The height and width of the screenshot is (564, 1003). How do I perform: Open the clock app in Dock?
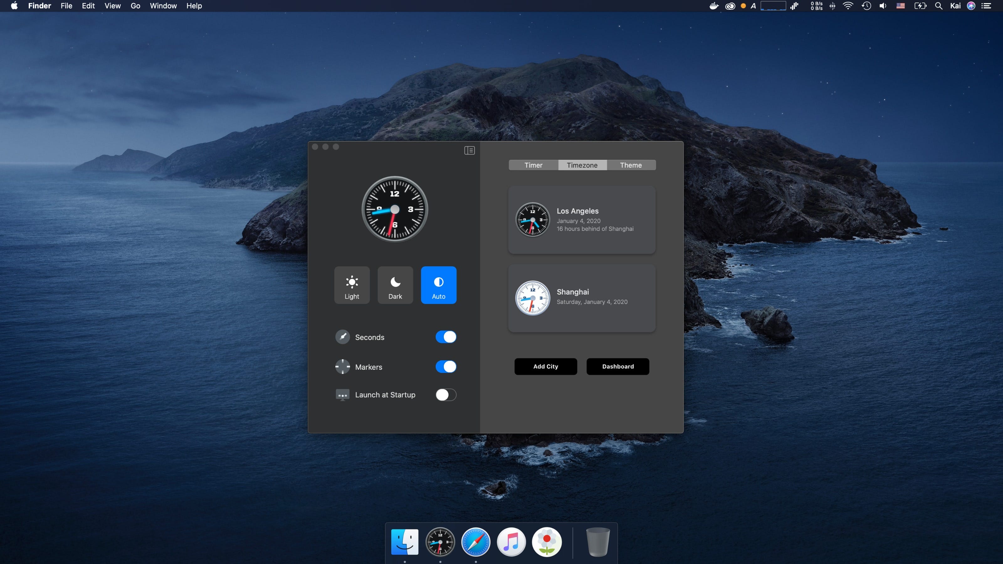point(440,542)
